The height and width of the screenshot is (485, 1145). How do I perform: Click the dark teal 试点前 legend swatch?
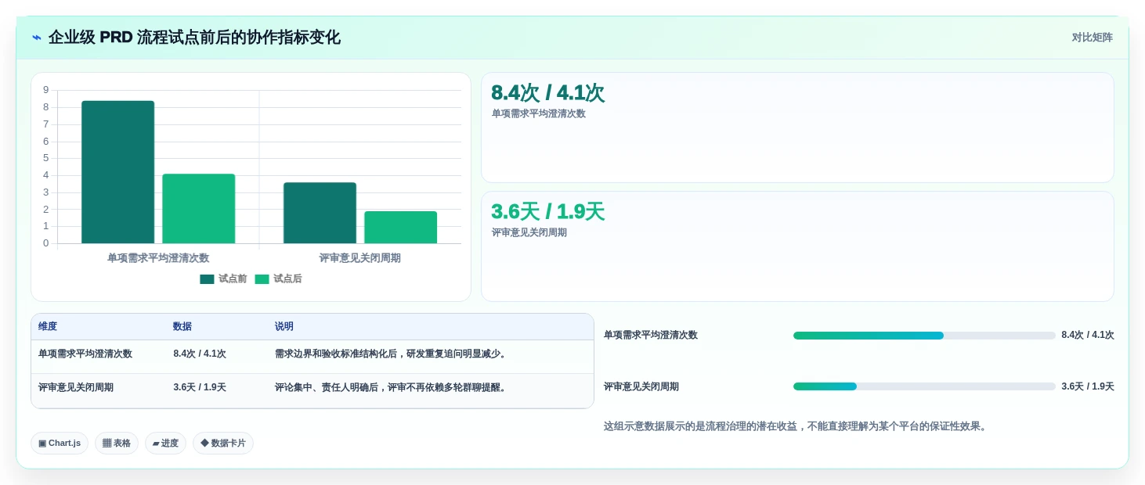click(207, 279)
